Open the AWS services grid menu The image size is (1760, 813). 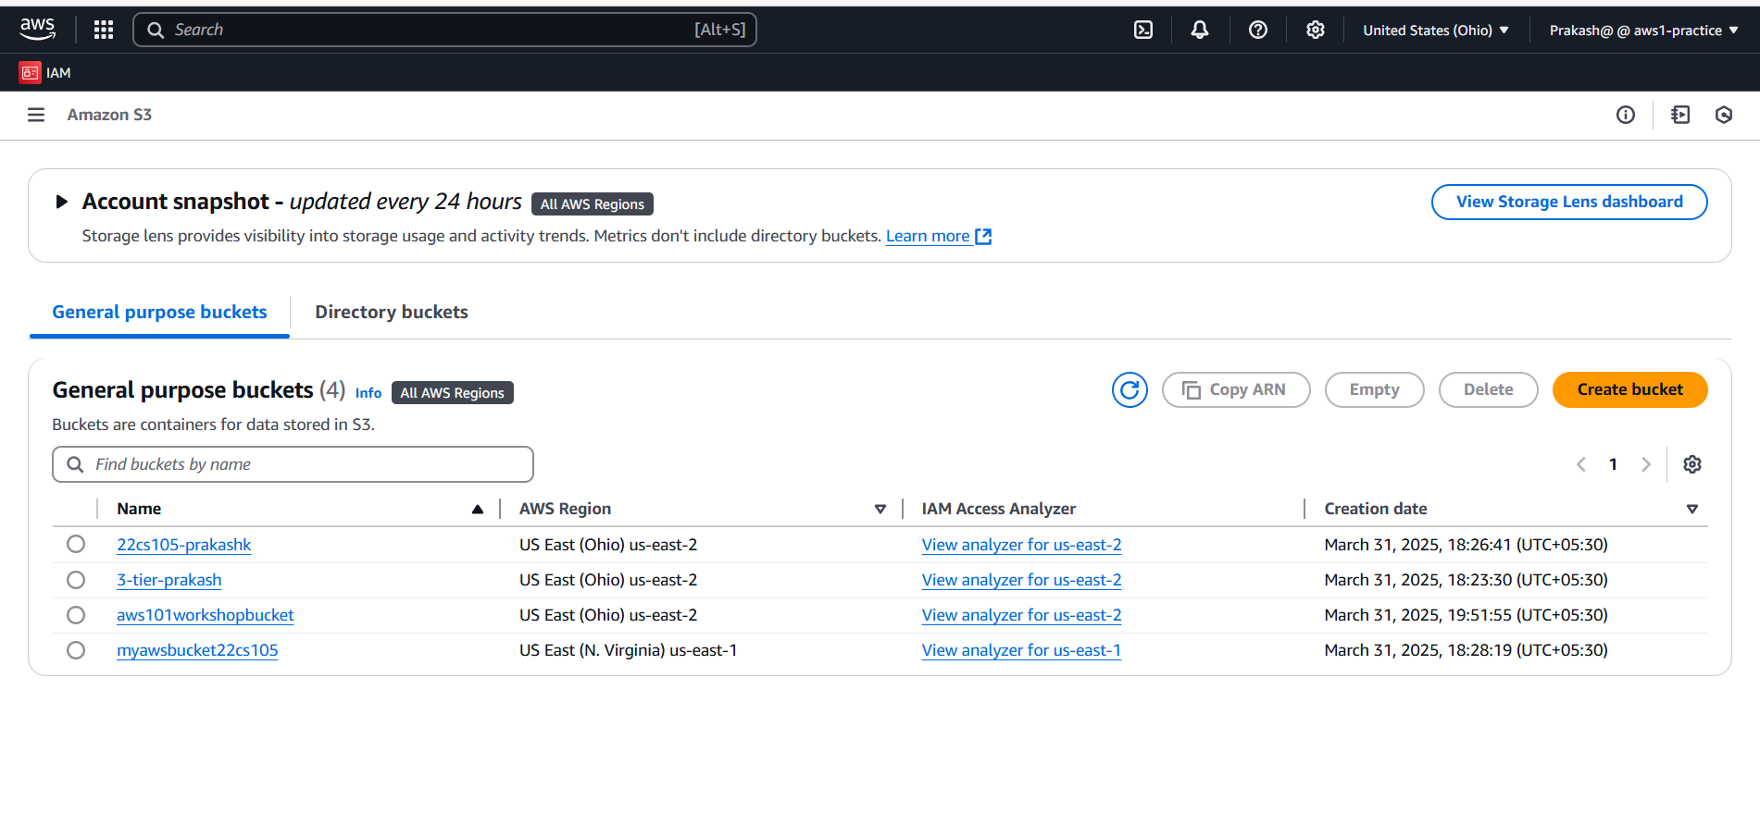(104, 30)
